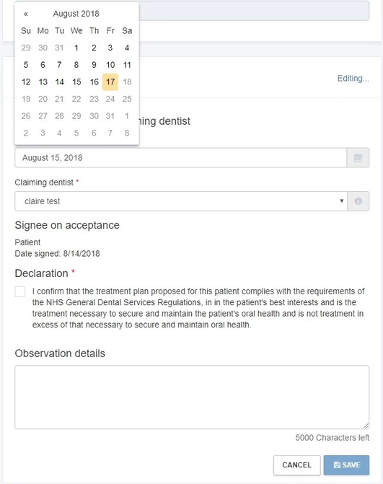
Task: Click the August 15, 2018 date field
Action: pyautogui.click(x=180, y=158)
